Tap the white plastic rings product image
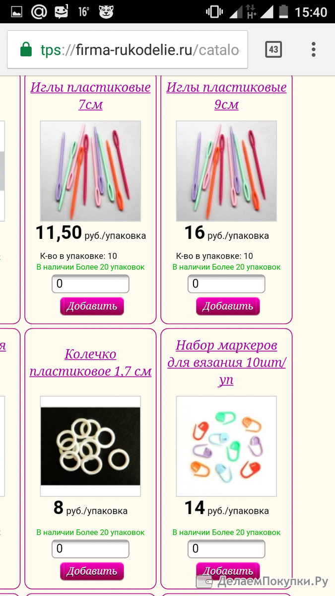The width and height of the screenshot is (335, 596). point(90,446)
